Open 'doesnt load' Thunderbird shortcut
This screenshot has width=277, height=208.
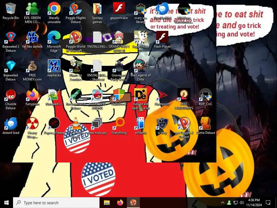(11, 126)
